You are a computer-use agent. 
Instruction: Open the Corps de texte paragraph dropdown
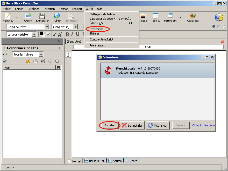coord(47,27)
